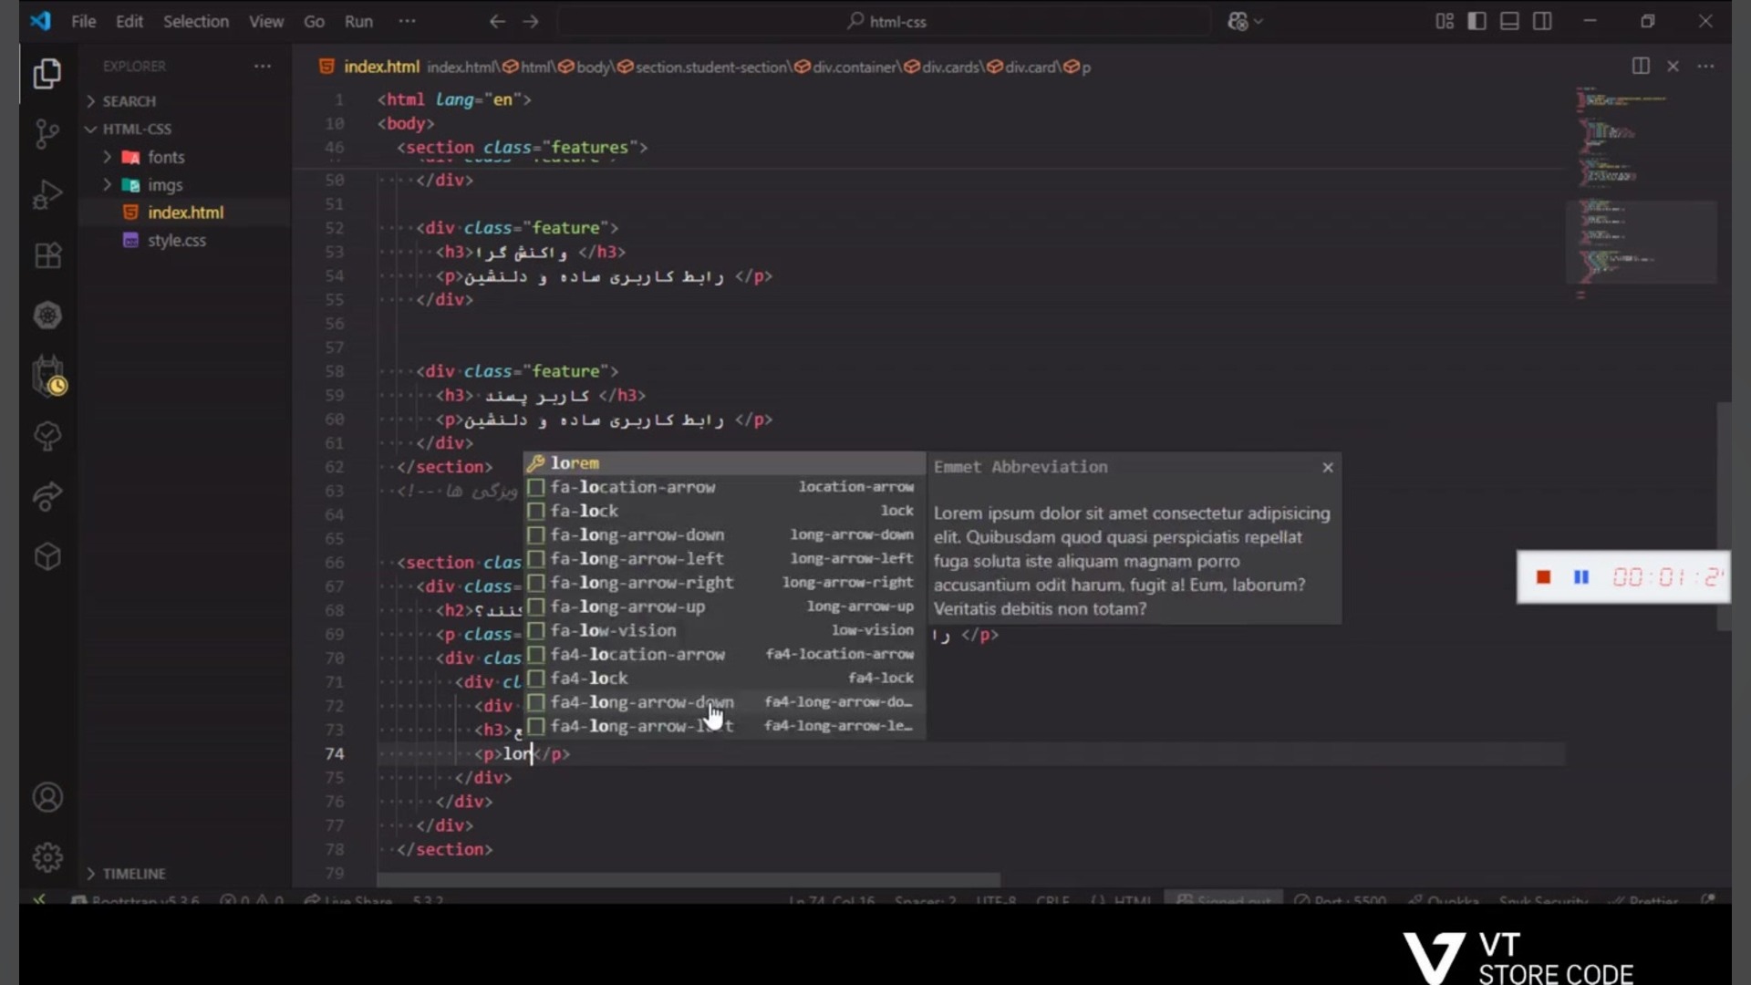Viewport: 1751px width, 985px height.
Task: Collapse the HTML-CSS root folder
Action: click(x=136, y=129)
